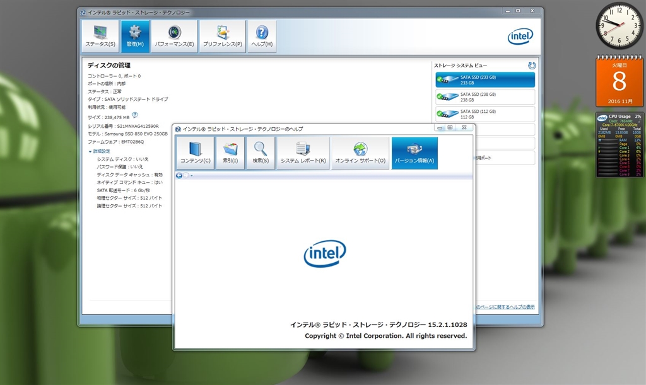The height and width of the screenshot is (385, 646).
Task: Click the CPU Usage desktop gadget
Action: (620, 145)
